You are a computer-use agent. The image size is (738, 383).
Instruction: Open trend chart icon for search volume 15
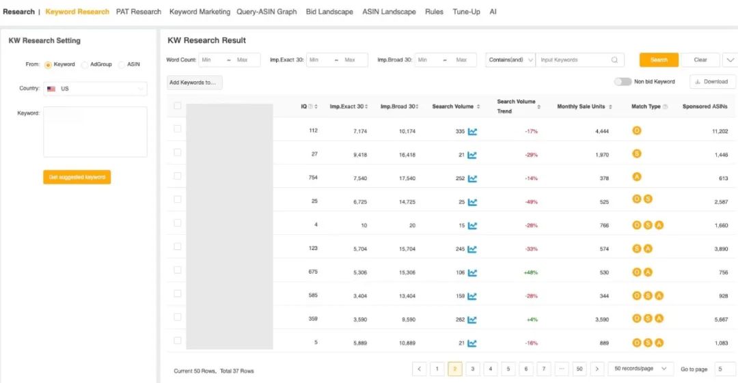[x=472, y=225]
